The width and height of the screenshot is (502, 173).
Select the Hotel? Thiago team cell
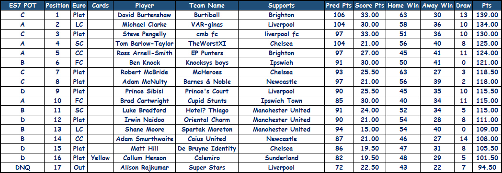[207, 111]
